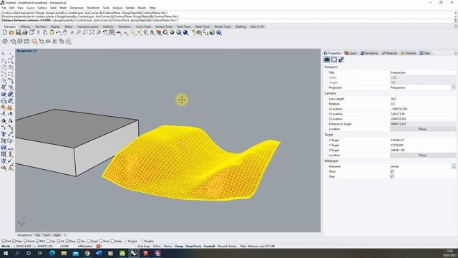Click the blue Help question icon
The height and width of the screenshot is (258, 458).
coord(219,32)
